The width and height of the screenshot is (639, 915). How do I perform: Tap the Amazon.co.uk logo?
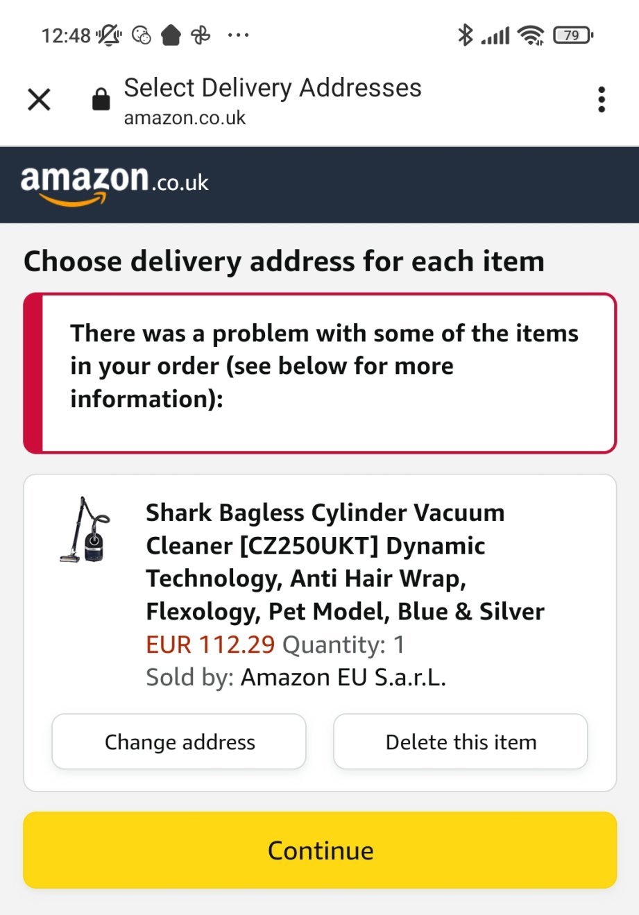(114, 184)
